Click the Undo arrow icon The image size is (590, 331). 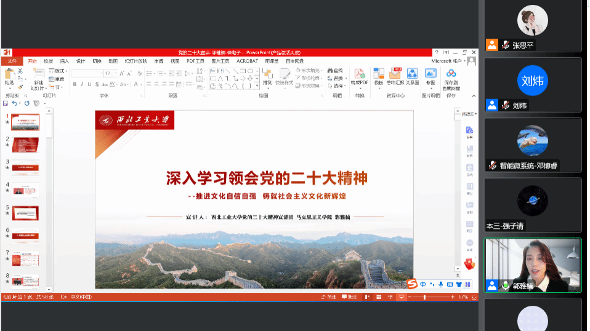click(x=15, y=103)
